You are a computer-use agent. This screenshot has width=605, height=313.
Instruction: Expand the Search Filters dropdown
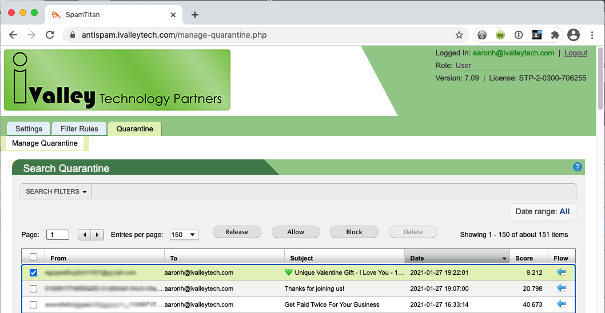pyautogui.click(x=56, y=191)
